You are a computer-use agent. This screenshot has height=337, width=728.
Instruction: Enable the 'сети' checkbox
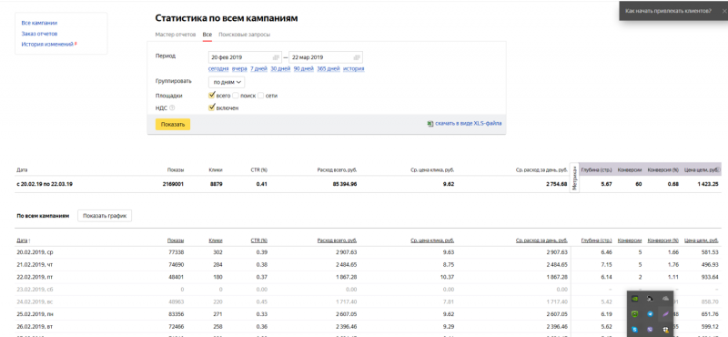pyautogui.click(x=260, y=96)
